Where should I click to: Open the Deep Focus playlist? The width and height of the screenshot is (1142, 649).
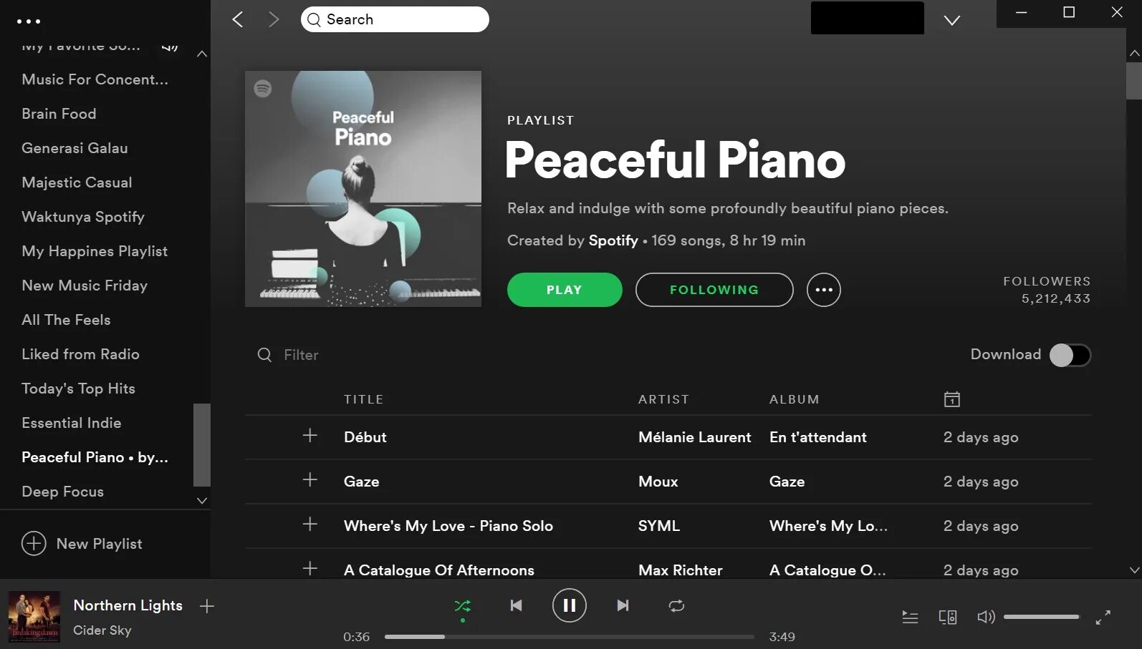[63, 492]
